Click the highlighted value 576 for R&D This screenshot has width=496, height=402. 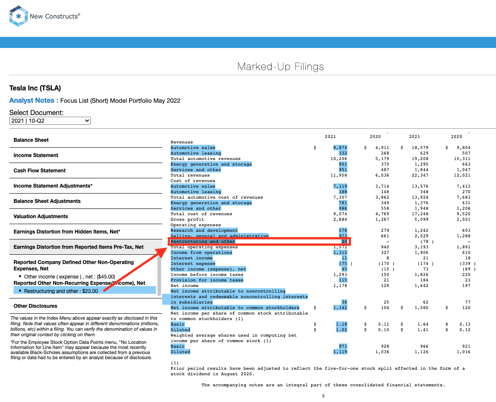343,231
